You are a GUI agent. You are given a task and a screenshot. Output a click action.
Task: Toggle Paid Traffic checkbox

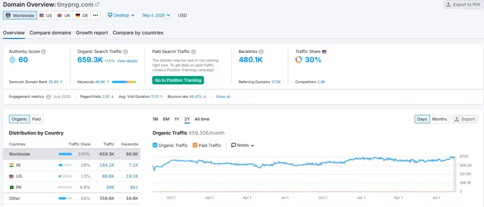(195, 145)
